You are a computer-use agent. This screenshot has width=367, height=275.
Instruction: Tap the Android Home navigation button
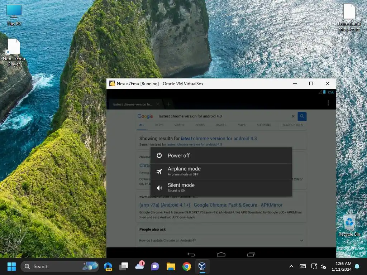(221, 254)
